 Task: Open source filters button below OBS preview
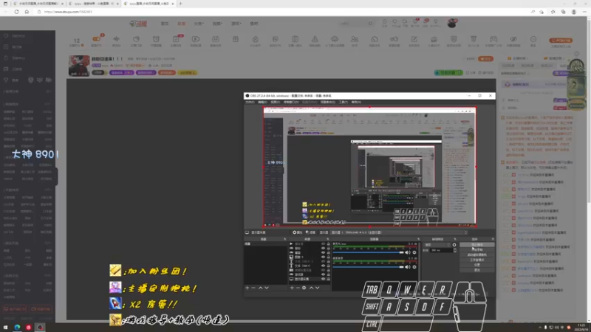point(310,232)
